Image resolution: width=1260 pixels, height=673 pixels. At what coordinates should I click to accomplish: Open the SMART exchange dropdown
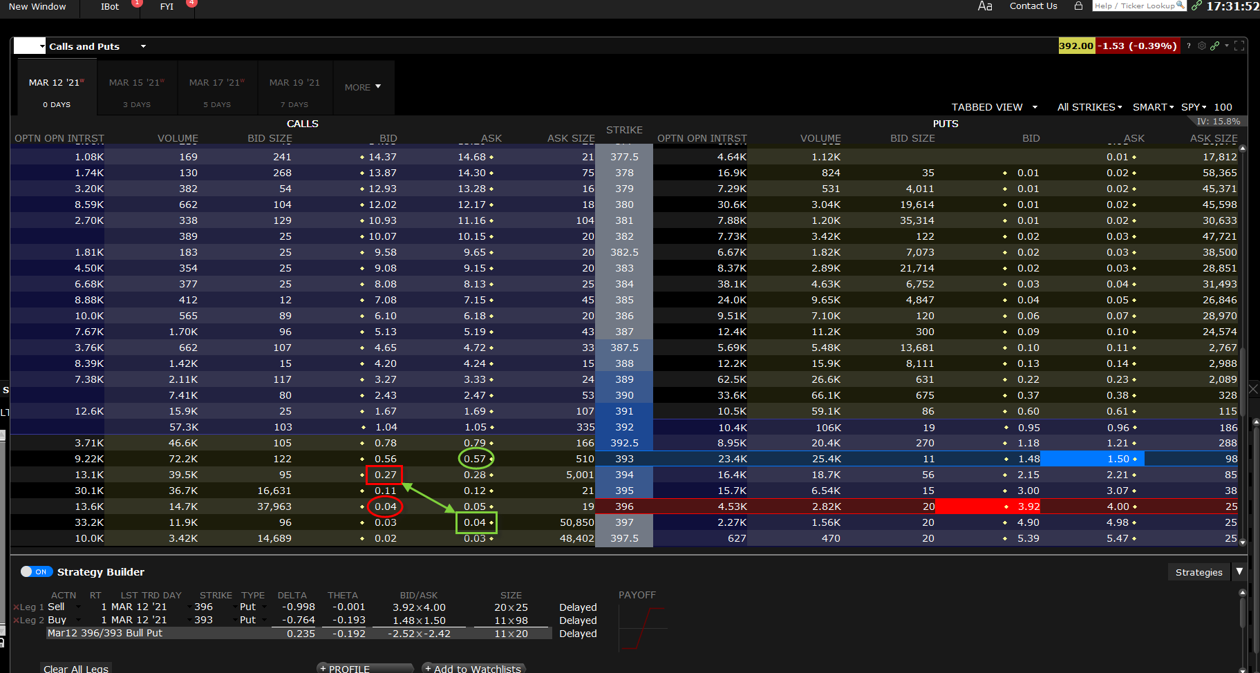click(x=1153, y=107)
